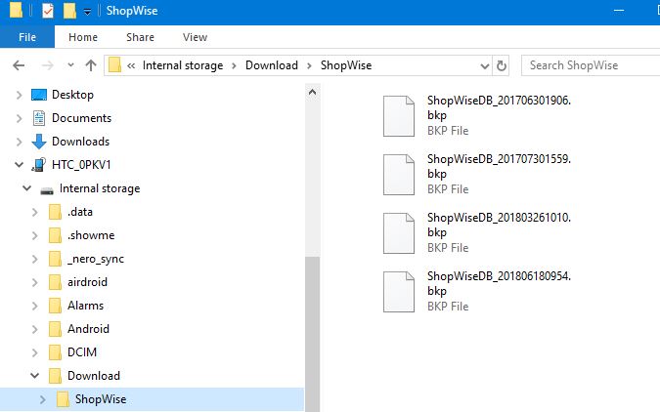Click the Forward navigation arrow

point(48,65)
